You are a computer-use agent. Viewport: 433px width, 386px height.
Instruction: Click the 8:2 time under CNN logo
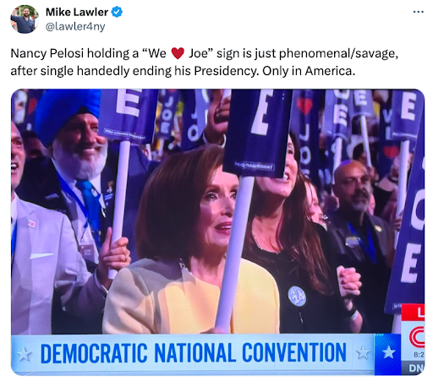[x=419, y=355]
